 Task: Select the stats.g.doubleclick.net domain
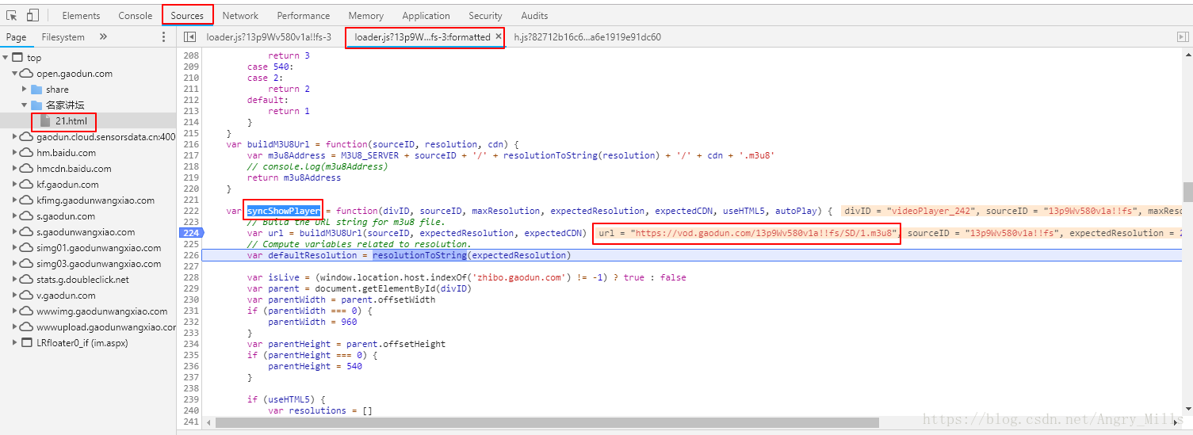click(x=82, y=280)
